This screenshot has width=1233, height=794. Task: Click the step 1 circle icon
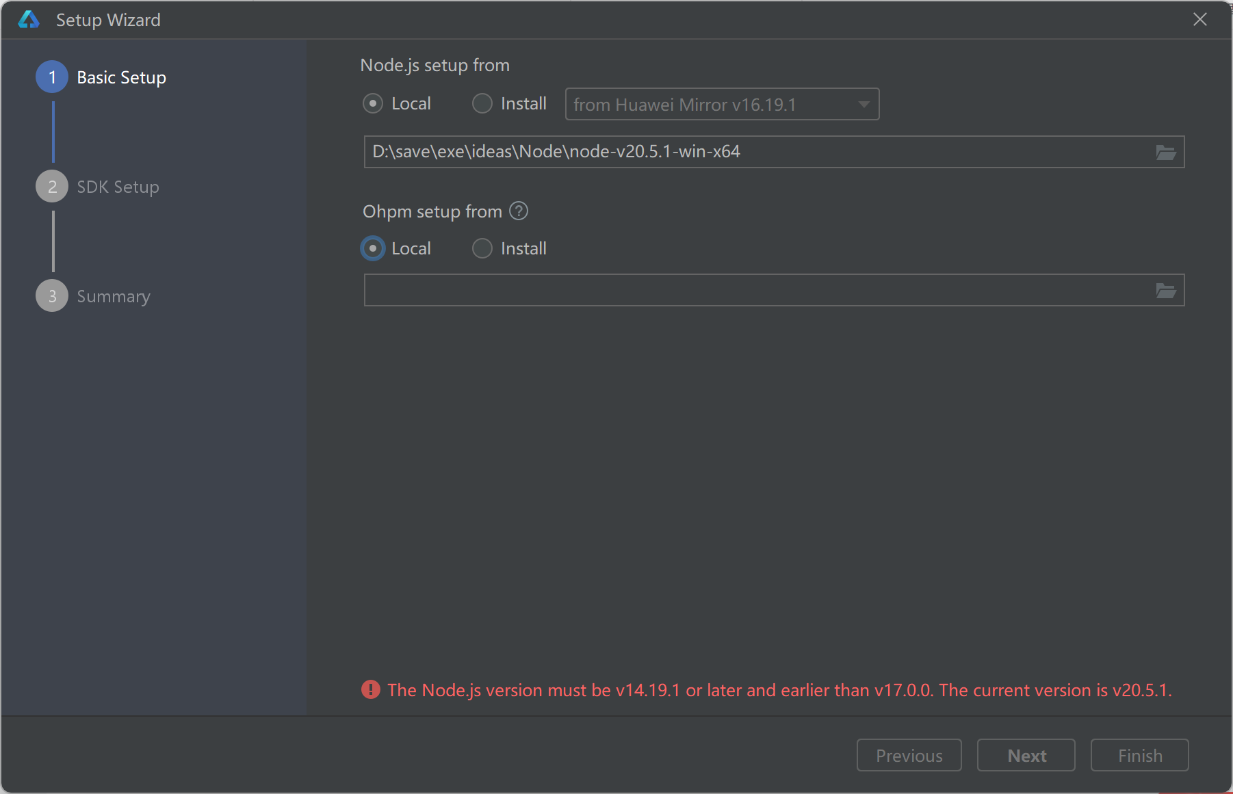coord(52,77)
